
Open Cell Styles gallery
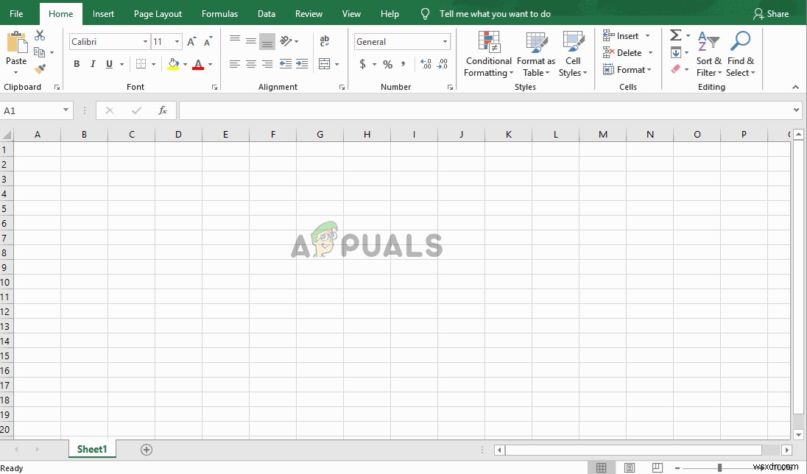(x=573, y=54)
